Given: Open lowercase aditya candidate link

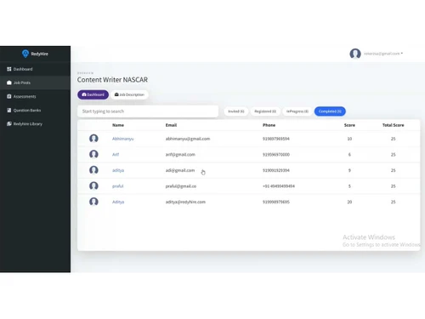Looking at the screenshot, I should (118, 170).
